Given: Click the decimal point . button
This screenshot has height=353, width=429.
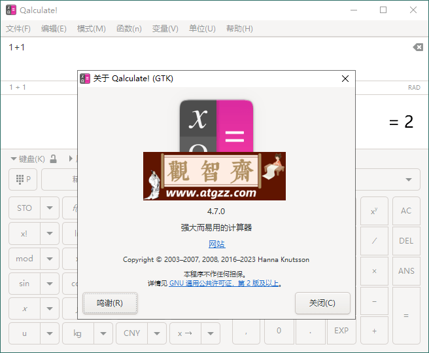Looking at the screenshot, I should tap(310, 331).
